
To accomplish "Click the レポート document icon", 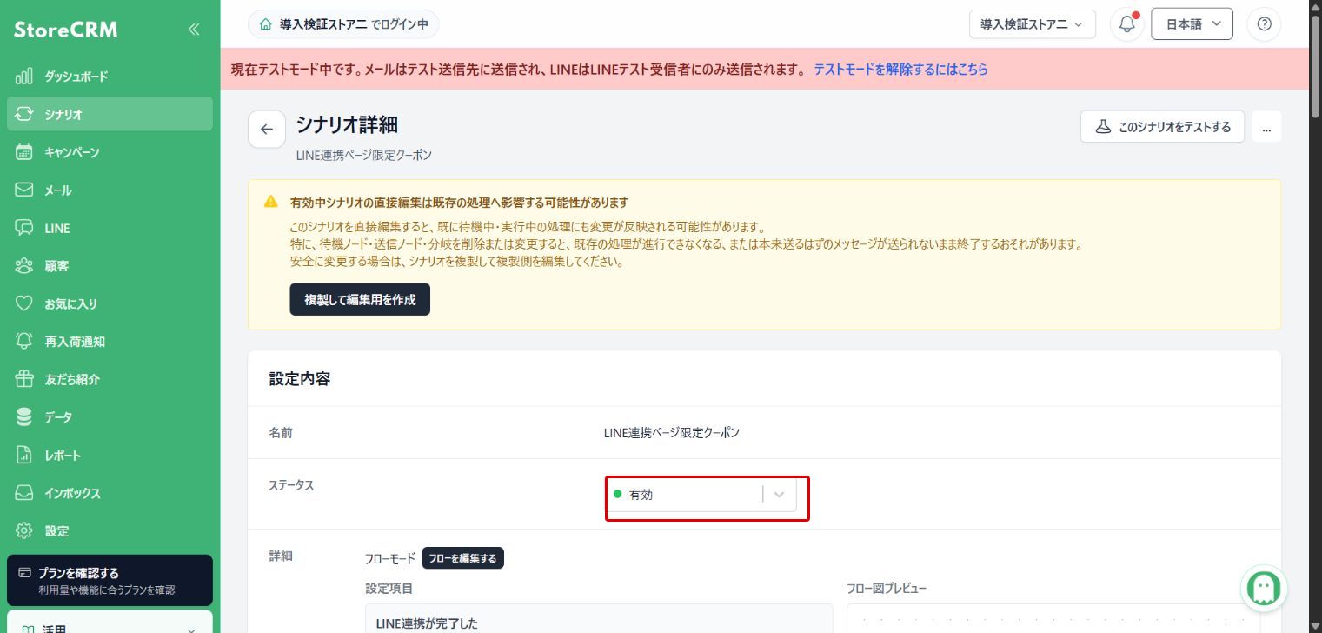I will pyautogui.click(x=24, y=456).
